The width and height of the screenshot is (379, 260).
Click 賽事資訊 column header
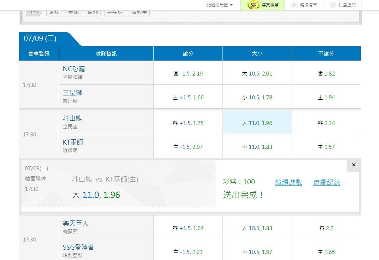(x=39, y=53)
